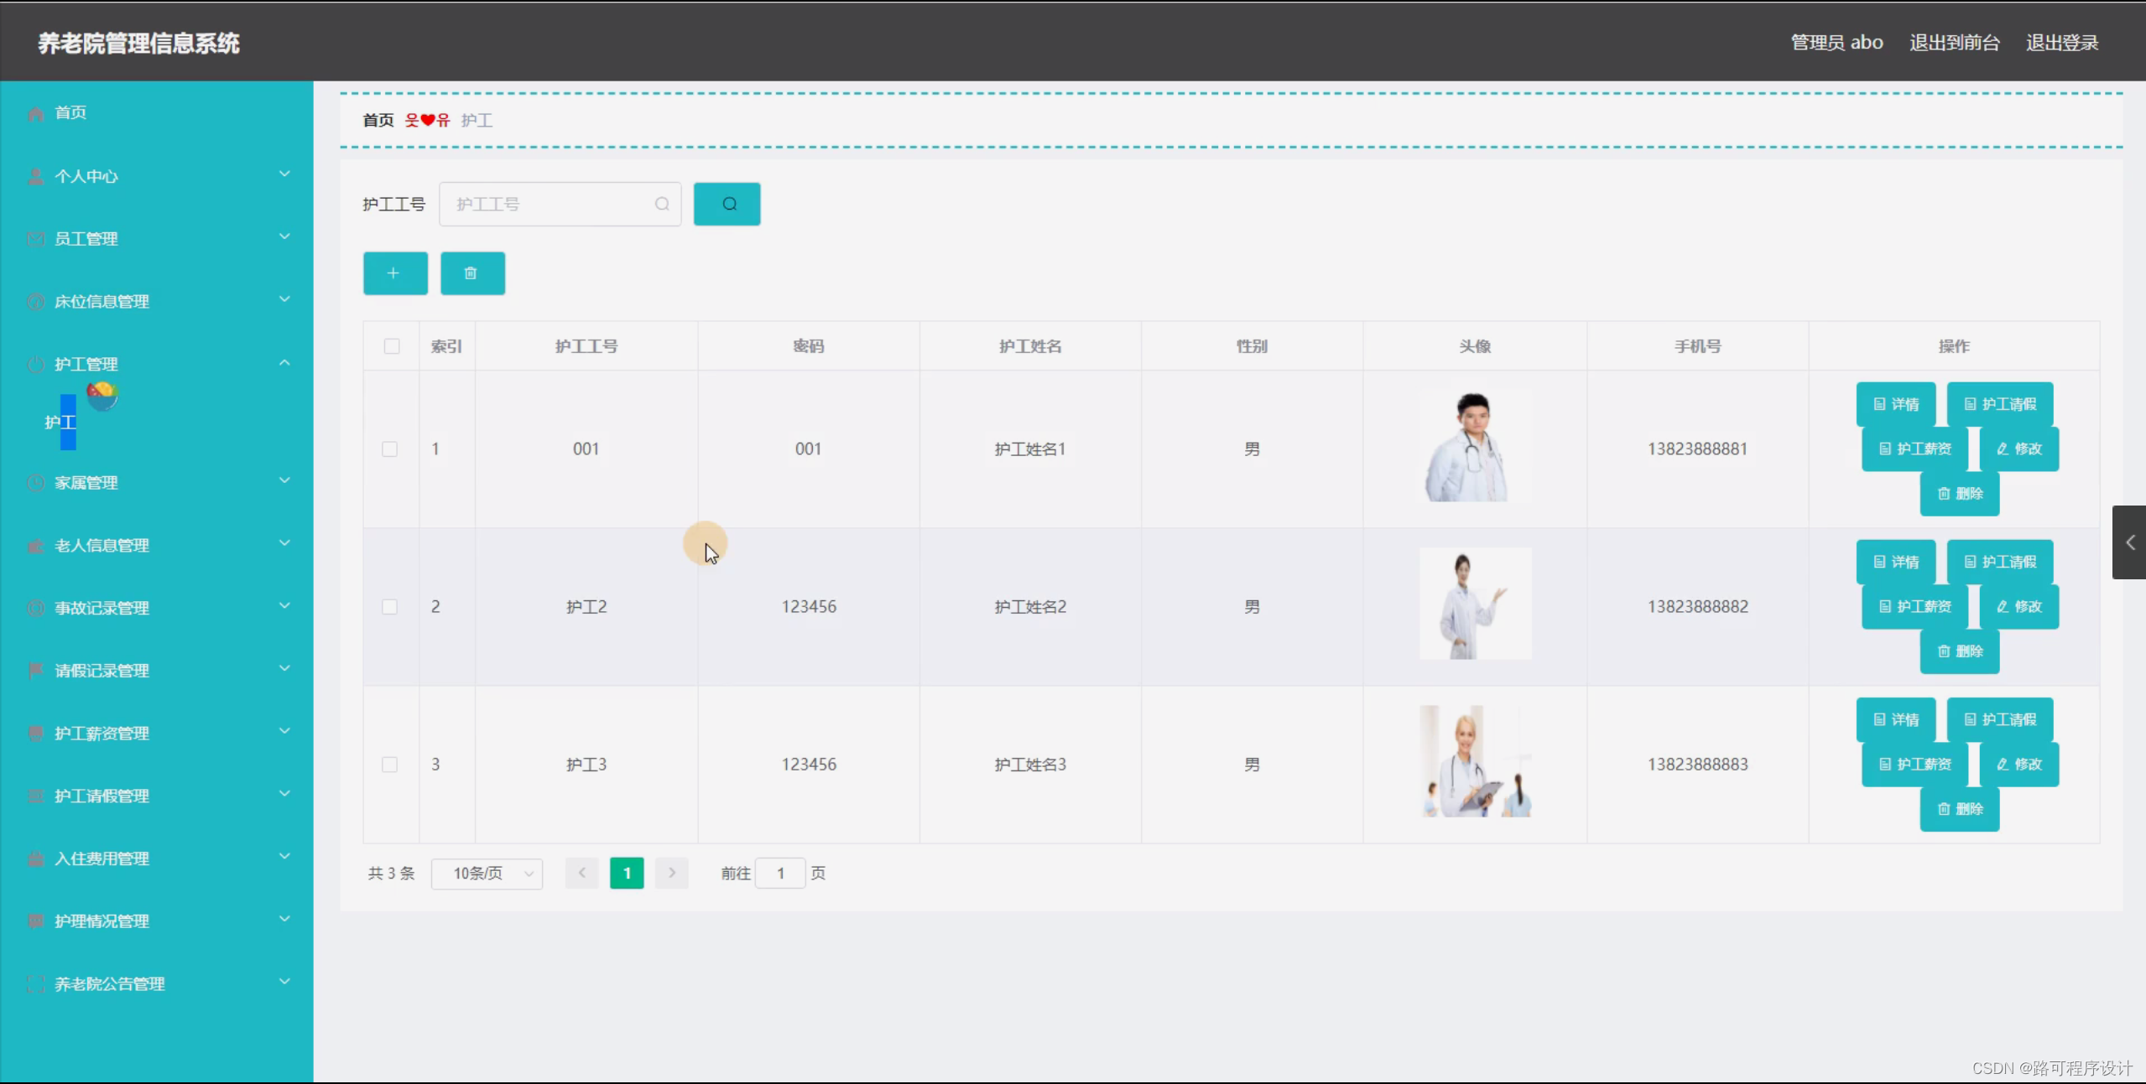Click the clock icon next to 护工管理
The width and height of the screenshot is (2146, 1084).
35,364
